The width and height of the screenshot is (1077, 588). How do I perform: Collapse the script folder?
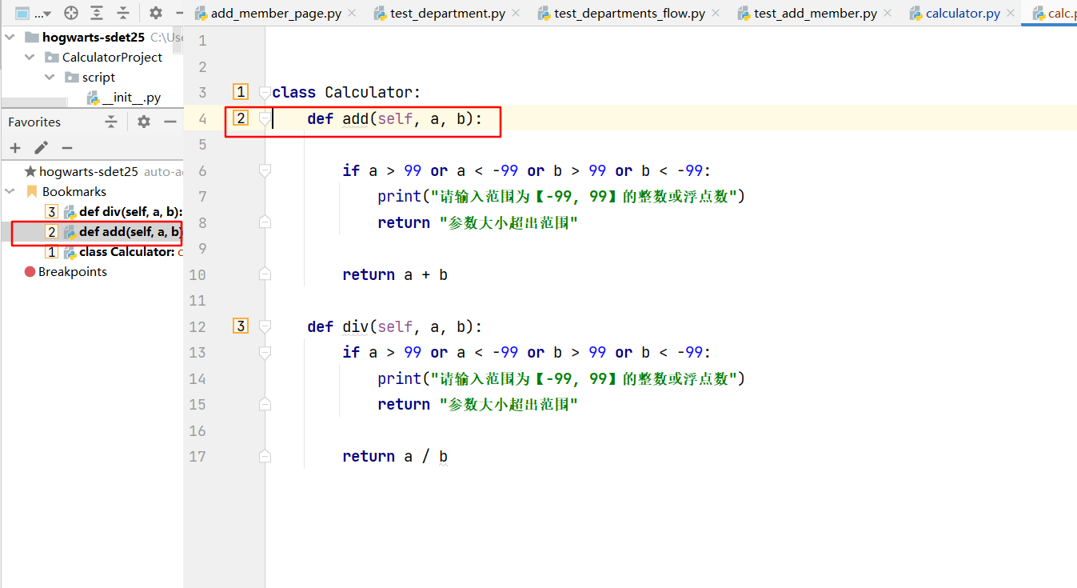(x=50, y=77)
